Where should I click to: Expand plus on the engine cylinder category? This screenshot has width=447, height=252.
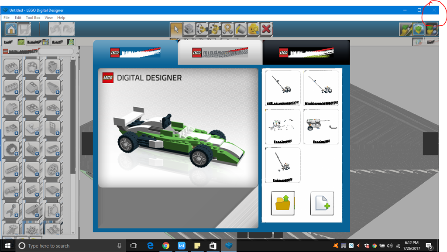click(x=37, y=153)
